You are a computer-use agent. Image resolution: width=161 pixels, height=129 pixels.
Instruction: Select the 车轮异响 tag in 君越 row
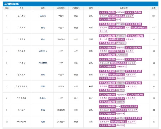point(120,90)
